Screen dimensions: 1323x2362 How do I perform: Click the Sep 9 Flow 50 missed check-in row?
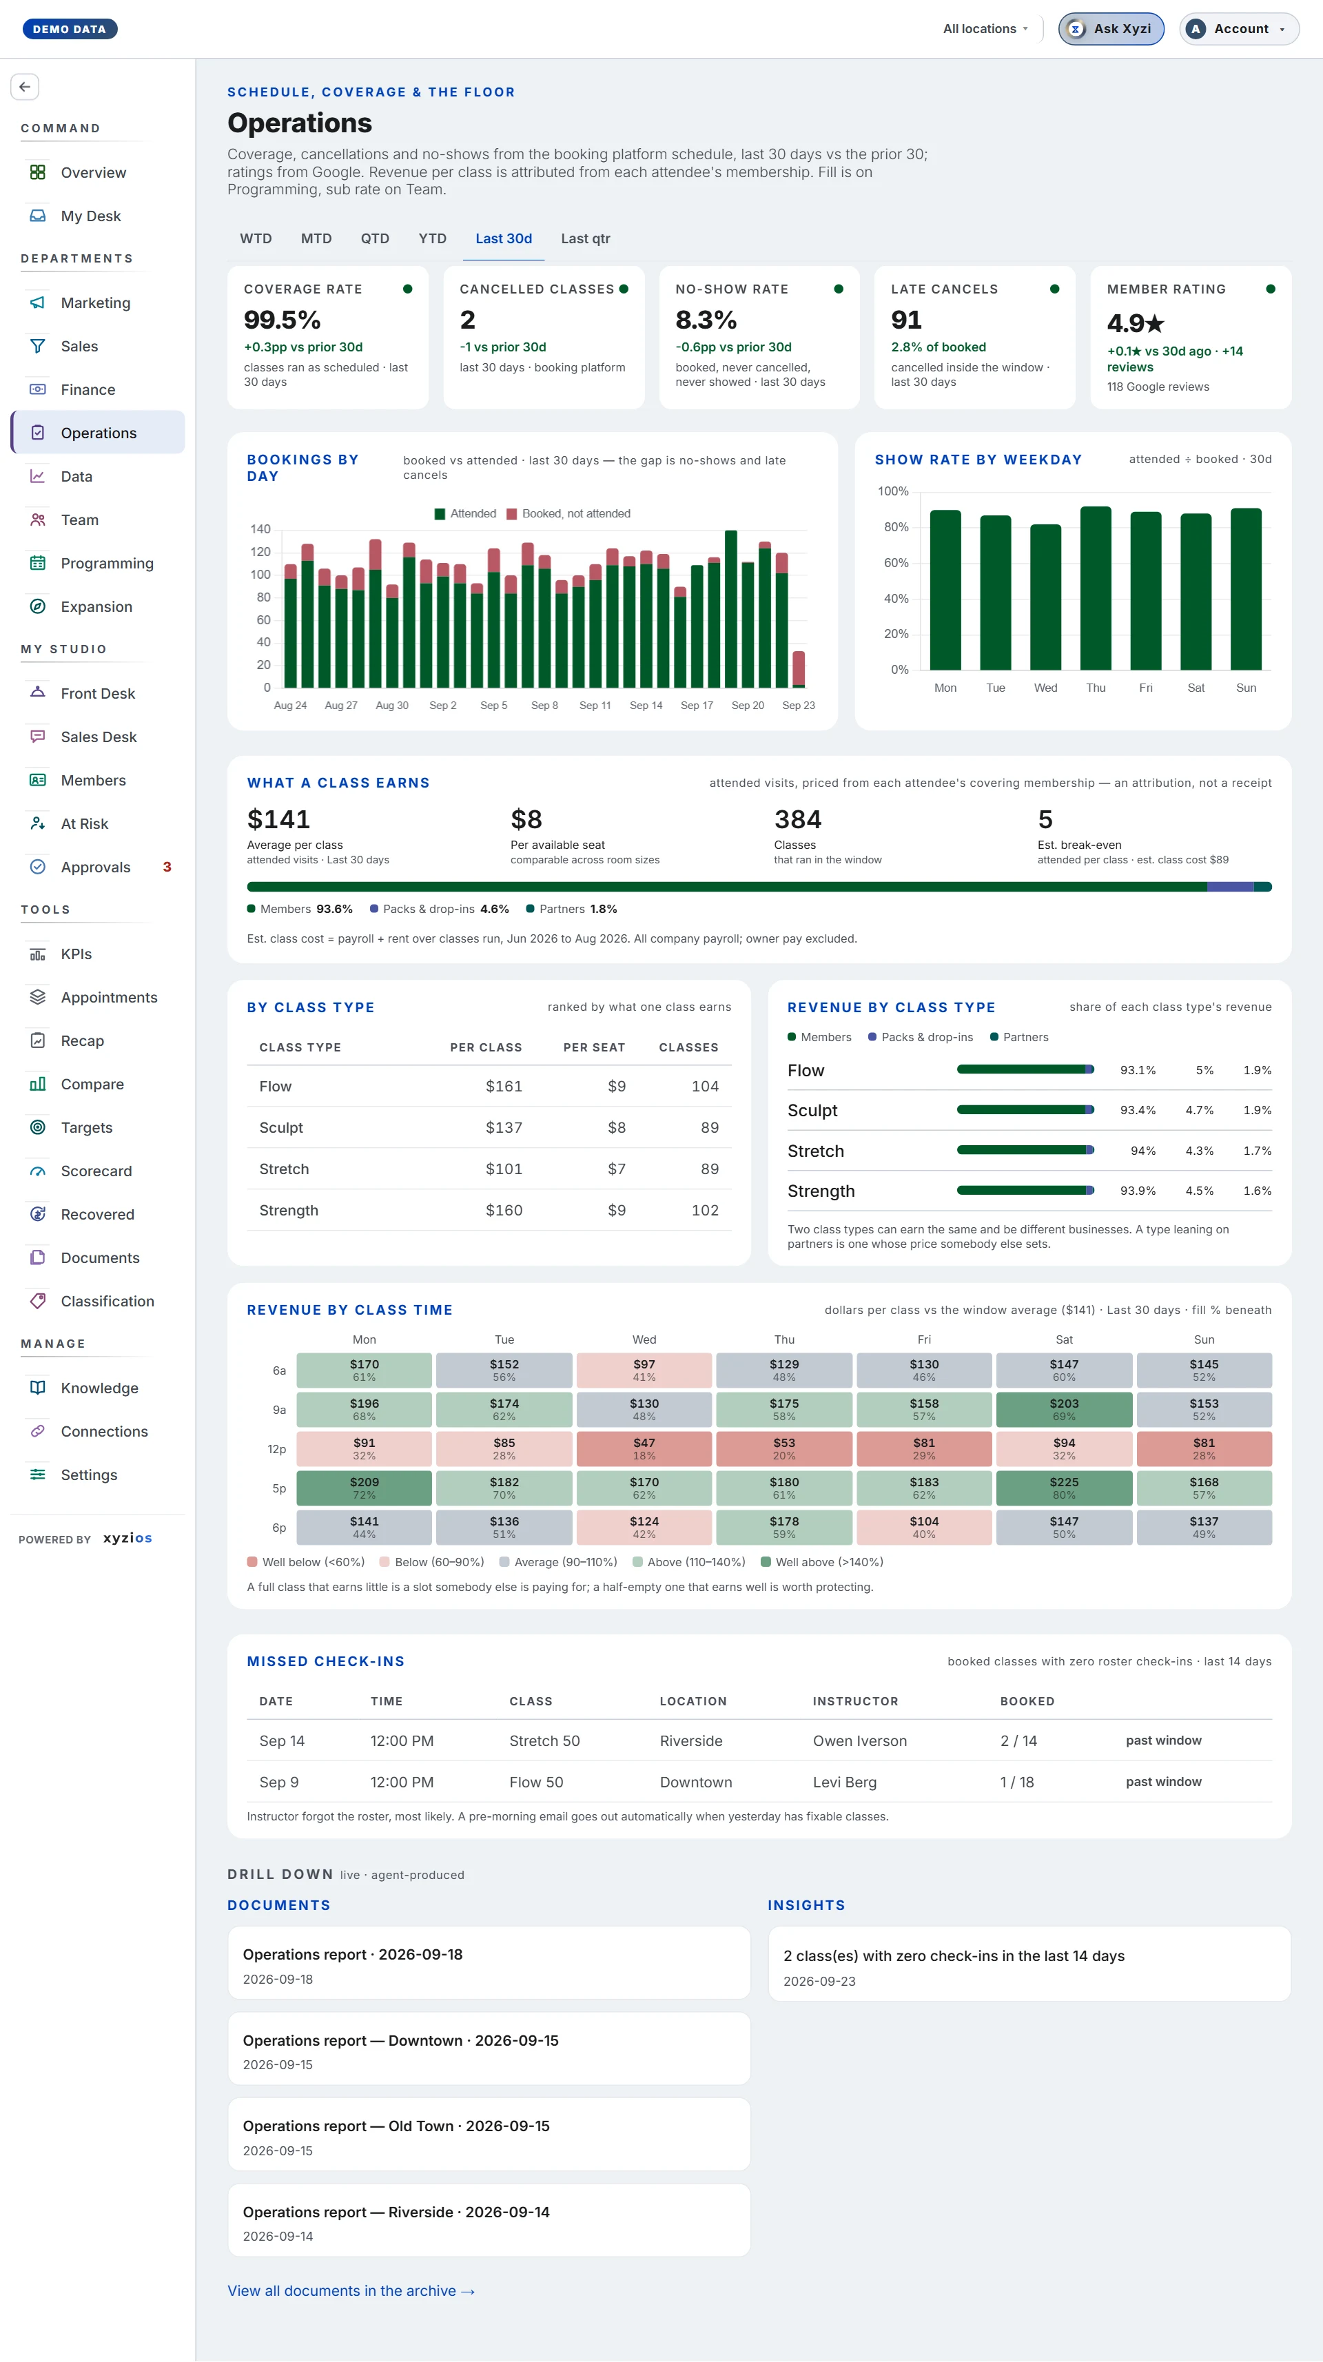[759, 1782]
